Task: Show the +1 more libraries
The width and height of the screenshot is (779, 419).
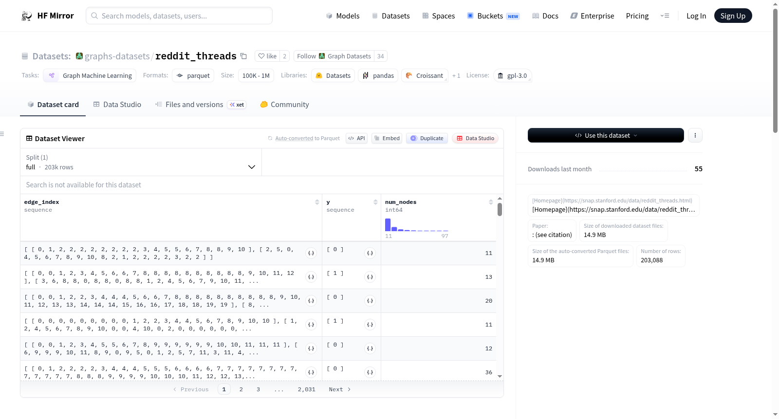Action: [x=456, y=76]
